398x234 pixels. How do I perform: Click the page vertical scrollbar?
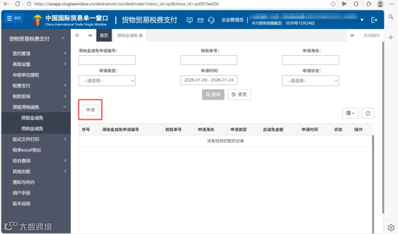383,128
